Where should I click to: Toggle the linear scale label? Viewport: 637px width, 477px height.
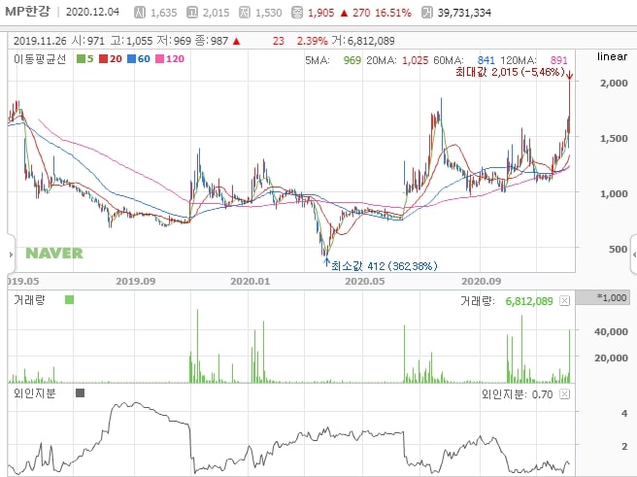point(612,56)
